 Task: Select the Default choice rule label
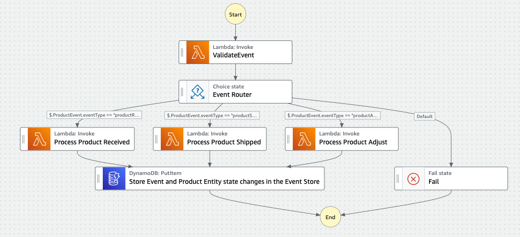(x=424, y=116)
